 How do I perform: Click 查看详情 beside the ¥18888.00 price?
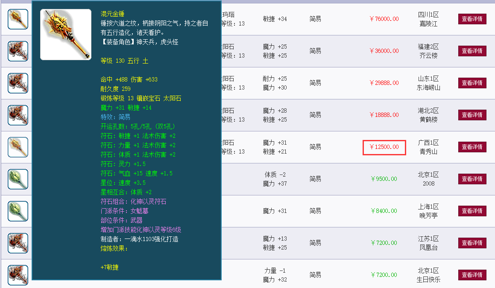point(472,115)
